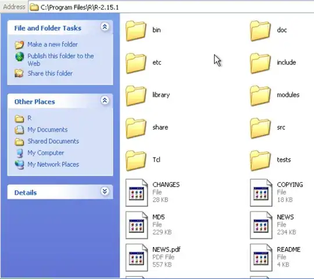The height and width of the screenshot is (279, 314).
Task: Click the Publish to Web globe icon
Action: click(20, 56)
